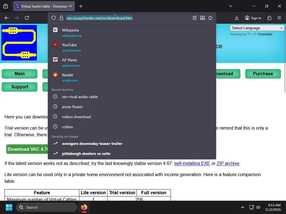Select the AP News suggestion

click(x=132, y=62)
